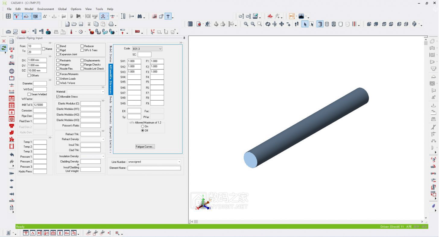The image size is (439, 237).
Task: Click the Fatigue Curves button
Action: (x=145, y=147)
